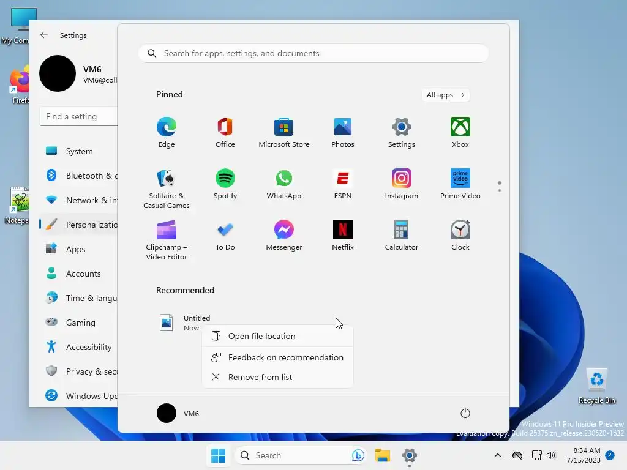Open Microsoft Store pinned app
Screen dimensions: 627x470
[x=284, y=133]
